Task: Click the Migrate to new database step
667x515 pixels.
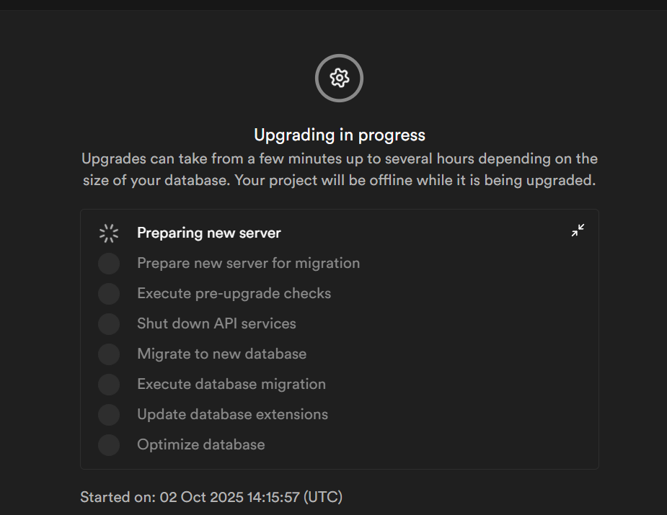Action: pyautogui.click(x=221, y=354)
